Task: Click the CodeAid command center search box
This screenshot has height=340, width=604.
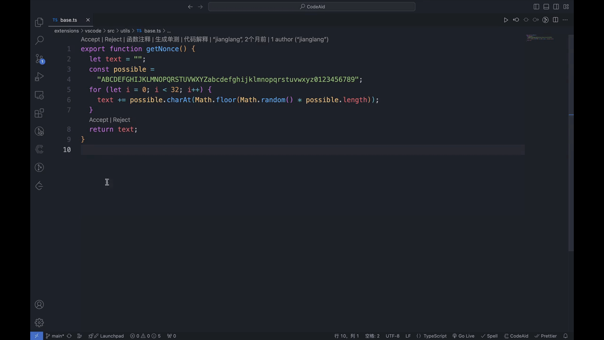Action: click(311, 7)
